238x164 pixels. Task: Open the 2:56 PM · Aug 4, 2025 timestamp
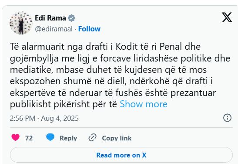tap(44, 118)
